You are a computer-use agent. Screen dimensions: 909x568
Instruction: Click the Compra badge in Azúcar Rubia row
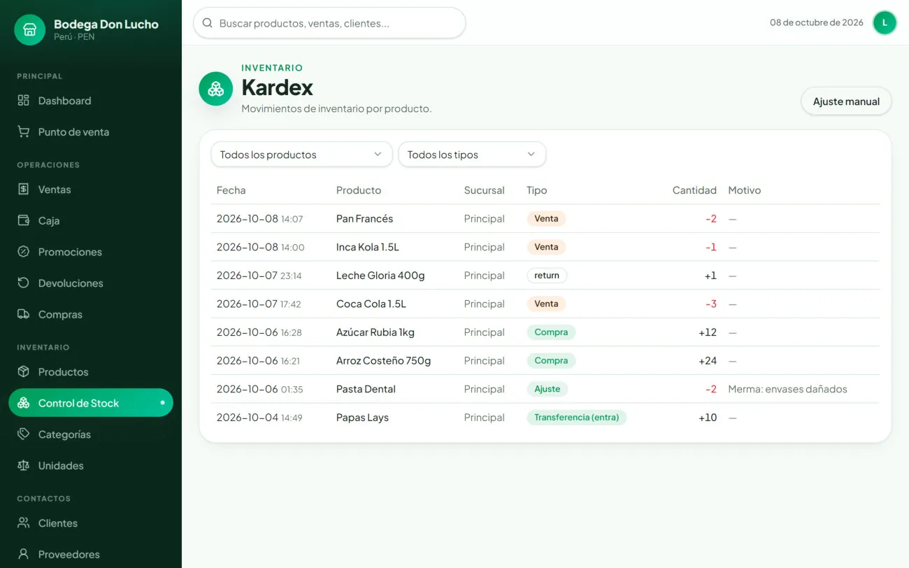click(551, 332)
